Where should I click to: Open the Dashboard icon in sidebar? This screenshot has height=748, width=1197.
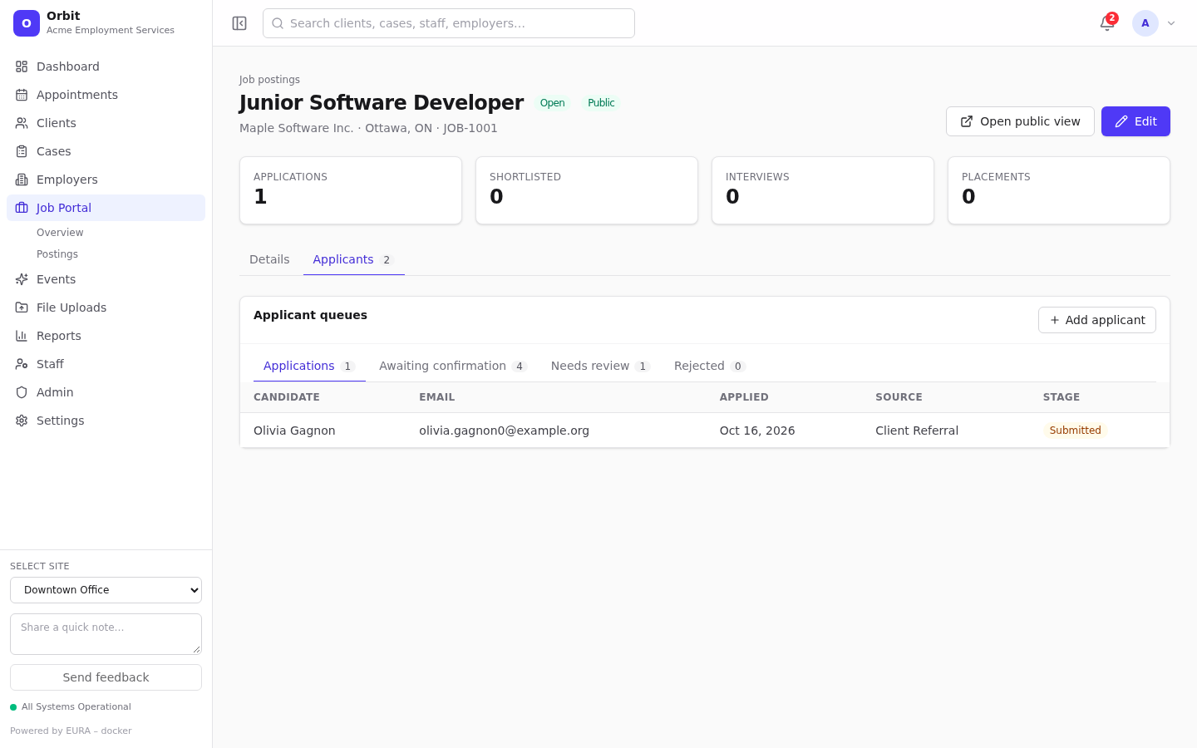(x=22, y=66)
